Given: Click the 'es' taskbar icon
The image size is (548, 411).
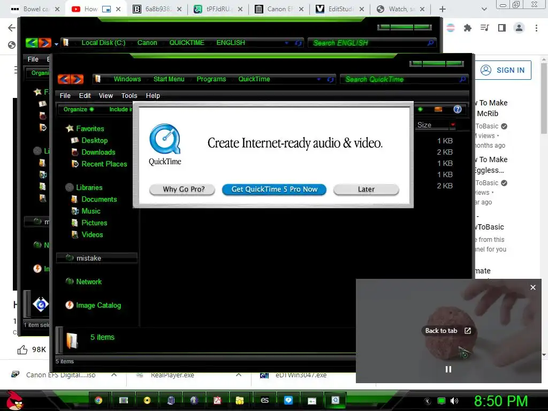Looking at the screenshot, I should [265, 400].
